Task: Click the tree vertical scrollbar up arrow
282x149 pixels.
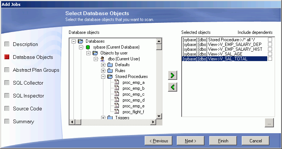Action: (159, 41)
